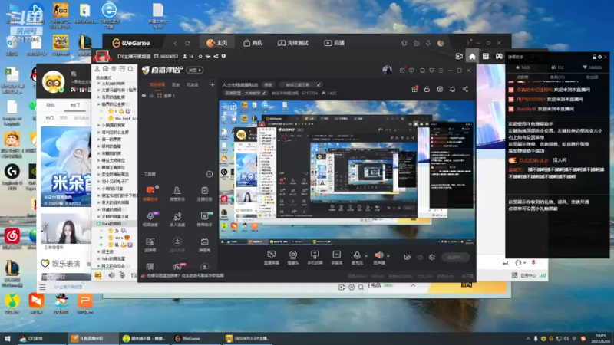Open WeGame 先锋测试 tab
This screenshot has height=345, width=614.
point(293,43)
